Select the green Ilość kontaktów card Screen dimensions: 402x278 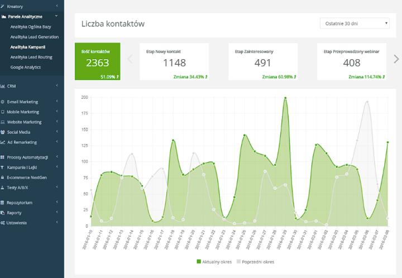pos(97,61)
